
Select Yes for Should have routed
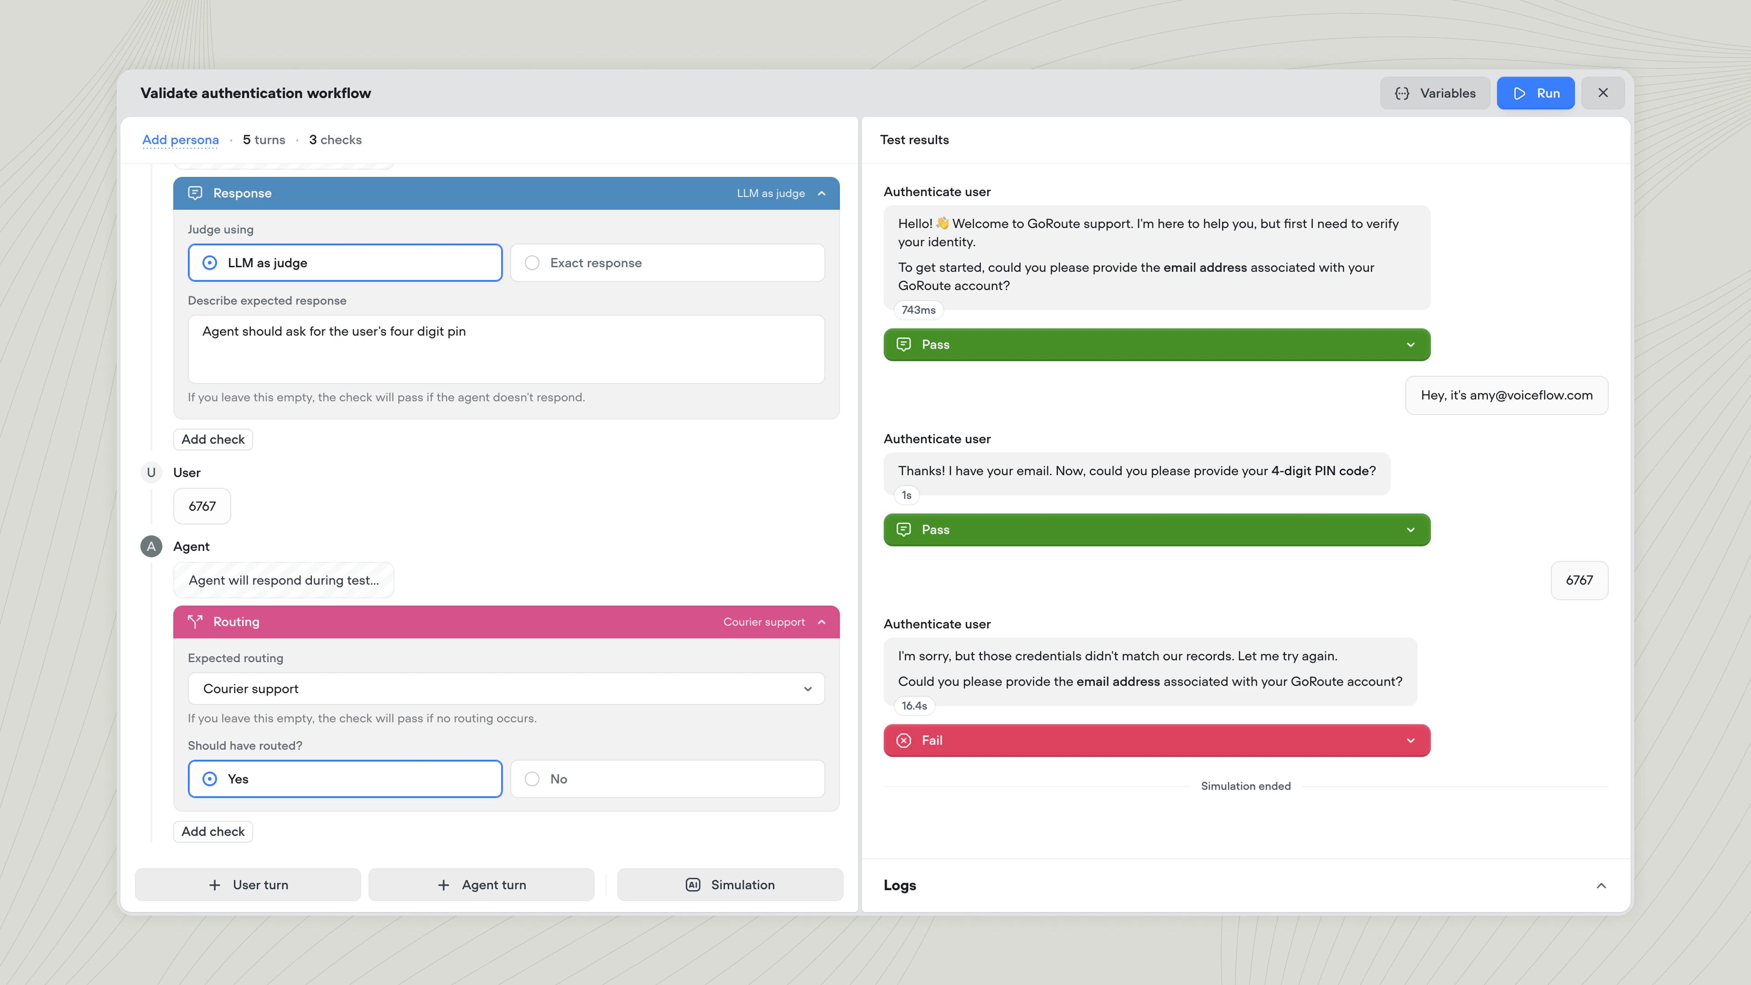pos(345,779)
